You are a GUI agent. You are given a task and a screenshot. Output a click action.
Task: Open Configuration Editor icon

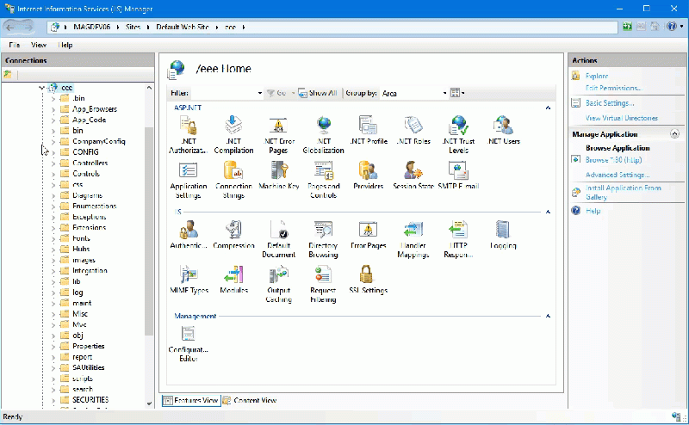(x=189, y=344)
